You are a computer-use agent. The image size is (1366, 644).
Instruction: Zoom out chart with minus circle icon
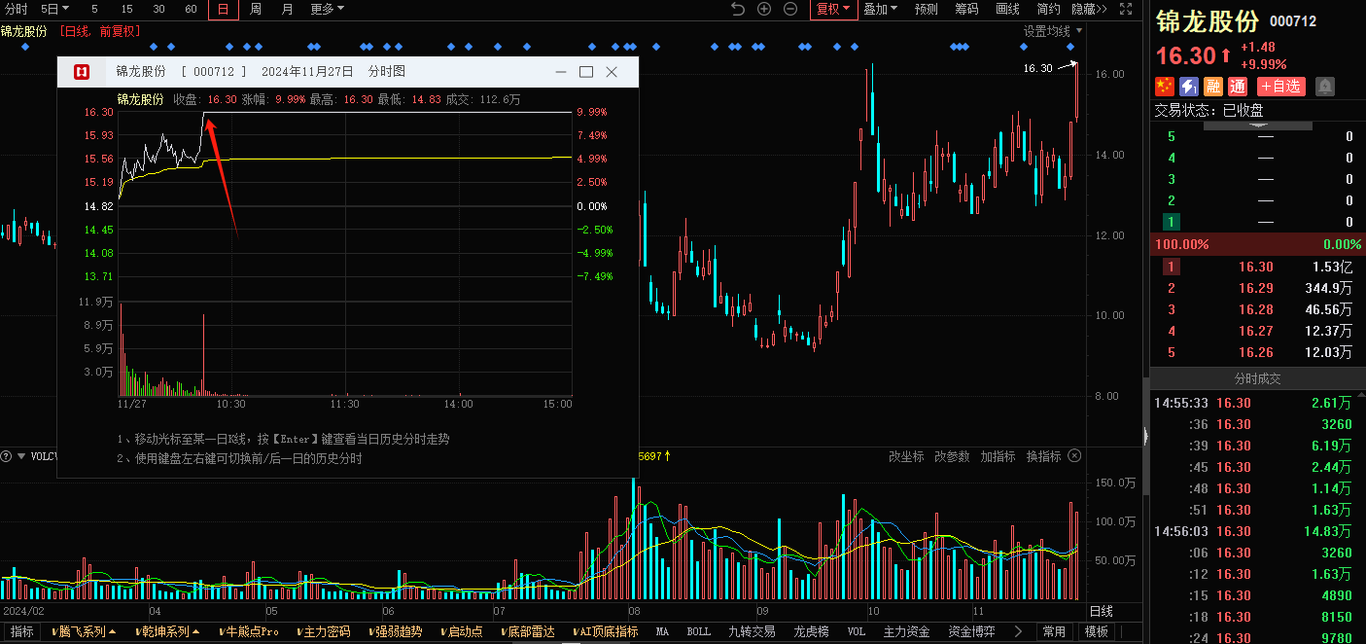tap(790, 9)
